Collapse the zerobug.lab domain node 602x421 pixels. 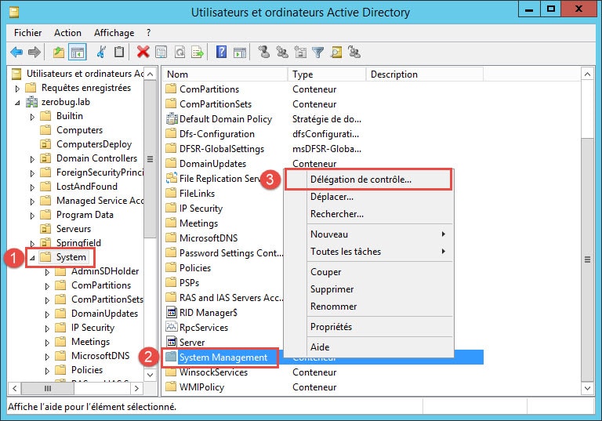(17, 103)
